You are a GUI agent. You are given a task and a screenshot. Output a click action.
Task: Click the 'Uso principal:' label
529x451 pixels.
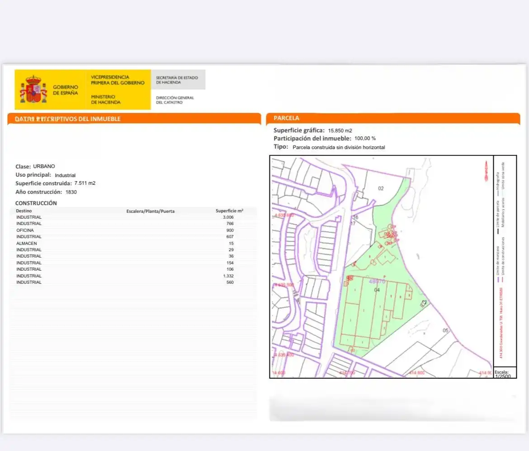click(33, 175)
